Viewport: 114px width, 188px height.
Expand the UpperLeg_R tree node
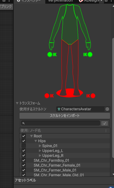point(40,156)
